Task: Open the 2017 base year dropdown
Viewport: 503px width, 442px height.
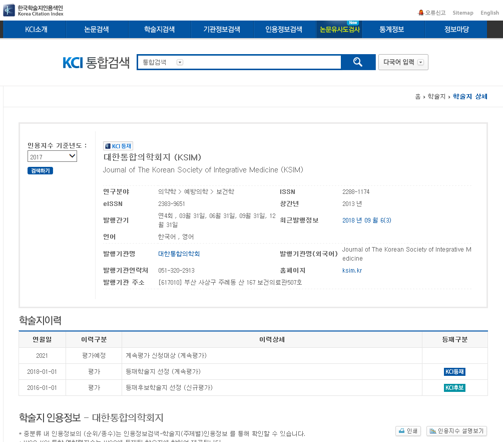Action: pyautogui.click(x=52, y=156)
